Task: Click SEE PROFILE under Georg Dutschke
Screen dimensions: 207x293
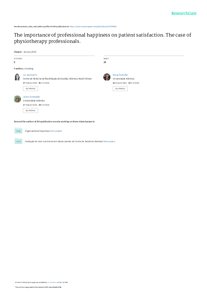Action: 120,88
